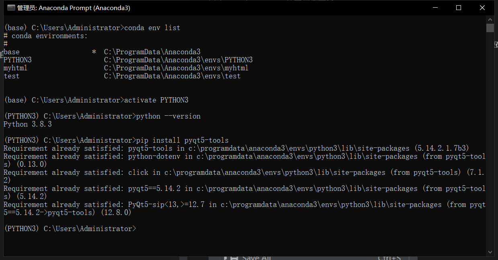Click the asterisk marking the active base environment
498x260 pixels.
(x=94, y=51)
